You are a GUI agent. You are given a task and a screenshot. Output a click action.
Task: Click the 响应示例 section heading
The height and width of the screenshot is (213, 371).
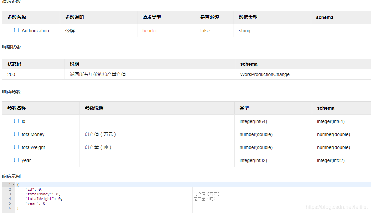coord(11,176)
